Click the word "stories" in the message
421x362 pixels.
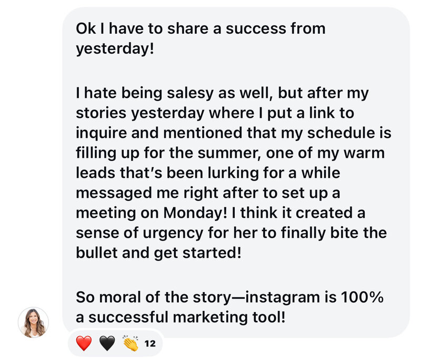tap(99, 113)
